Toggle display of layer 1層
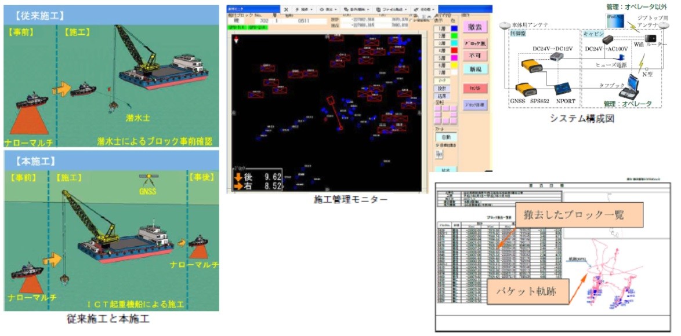Screen dimensions: 681x336 [x=441, y=28]
